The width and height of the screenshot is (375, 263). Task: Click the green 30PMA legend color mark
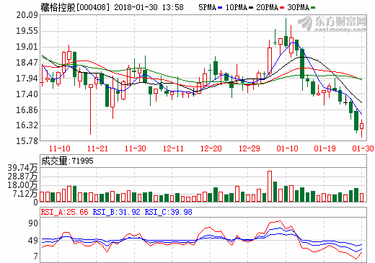[313, 8]
